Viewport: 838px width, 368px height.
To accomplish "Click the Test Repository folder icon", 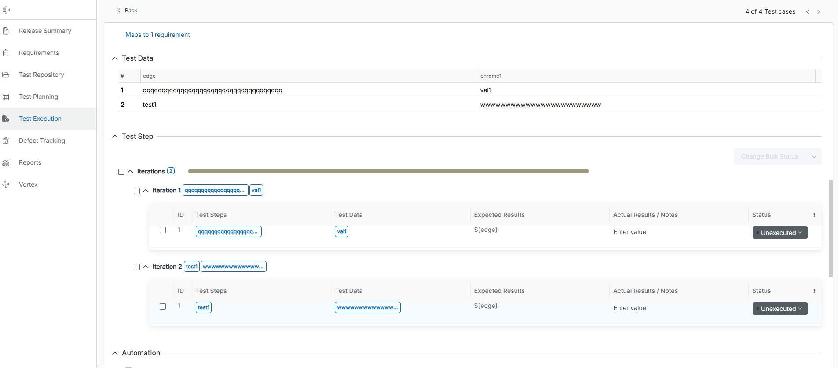I will pos(6,75).
